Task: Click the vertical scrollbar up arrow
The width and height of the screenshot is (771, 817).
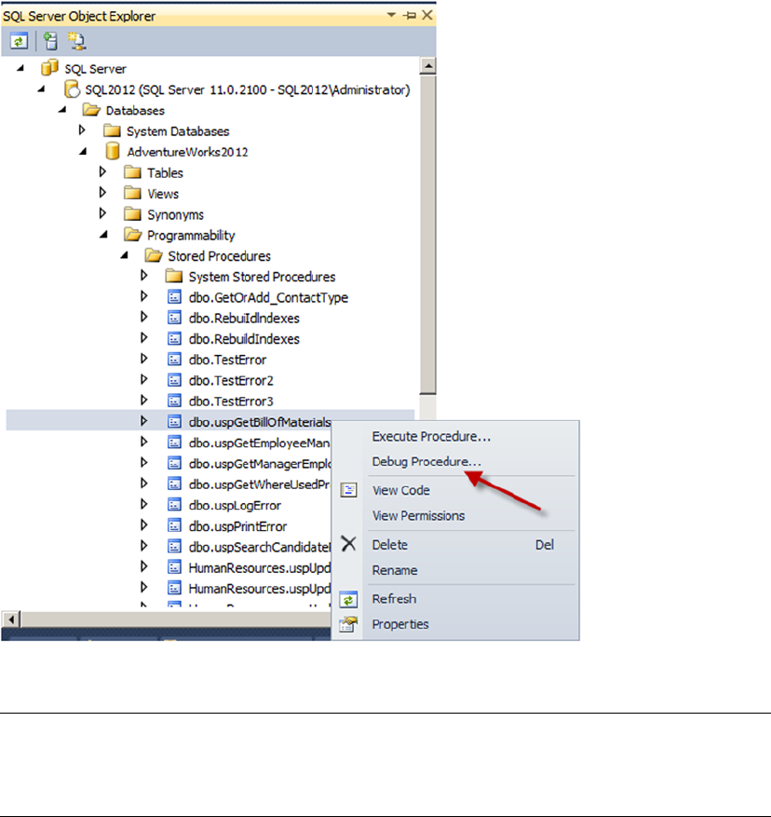Action: [427, 65]
